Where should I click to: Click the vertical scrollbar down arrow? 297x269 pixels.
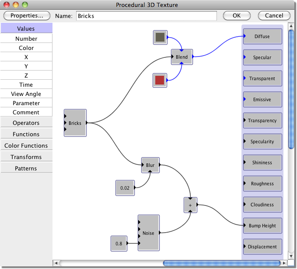tap(291, 256)
